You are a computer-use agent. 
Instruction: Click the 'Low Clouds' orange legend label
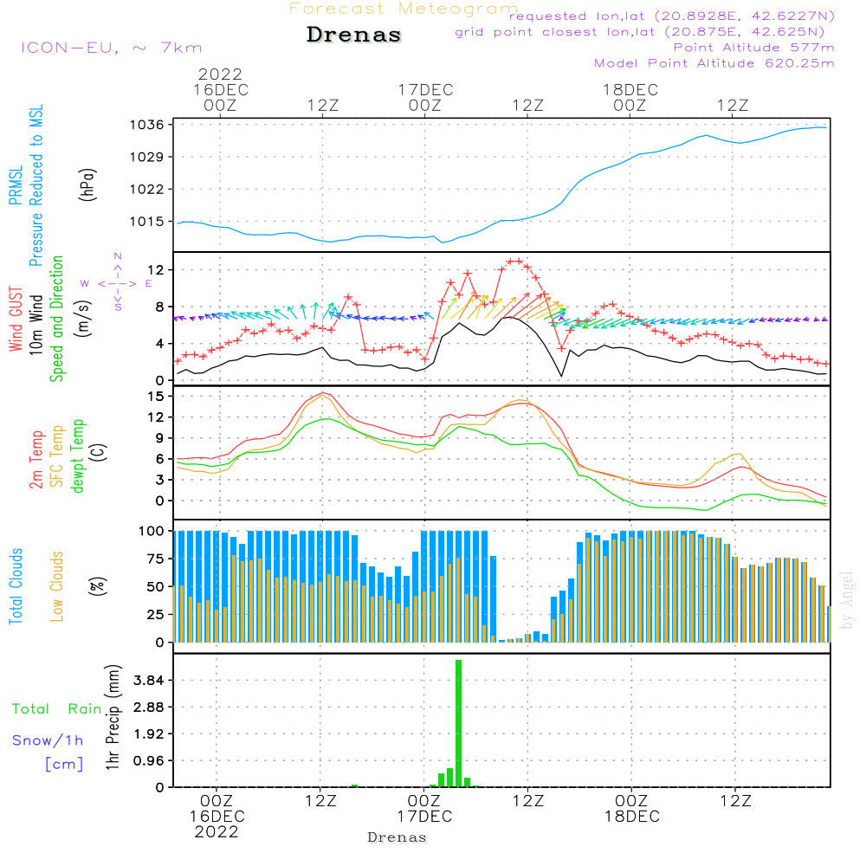tap(56, 586)
